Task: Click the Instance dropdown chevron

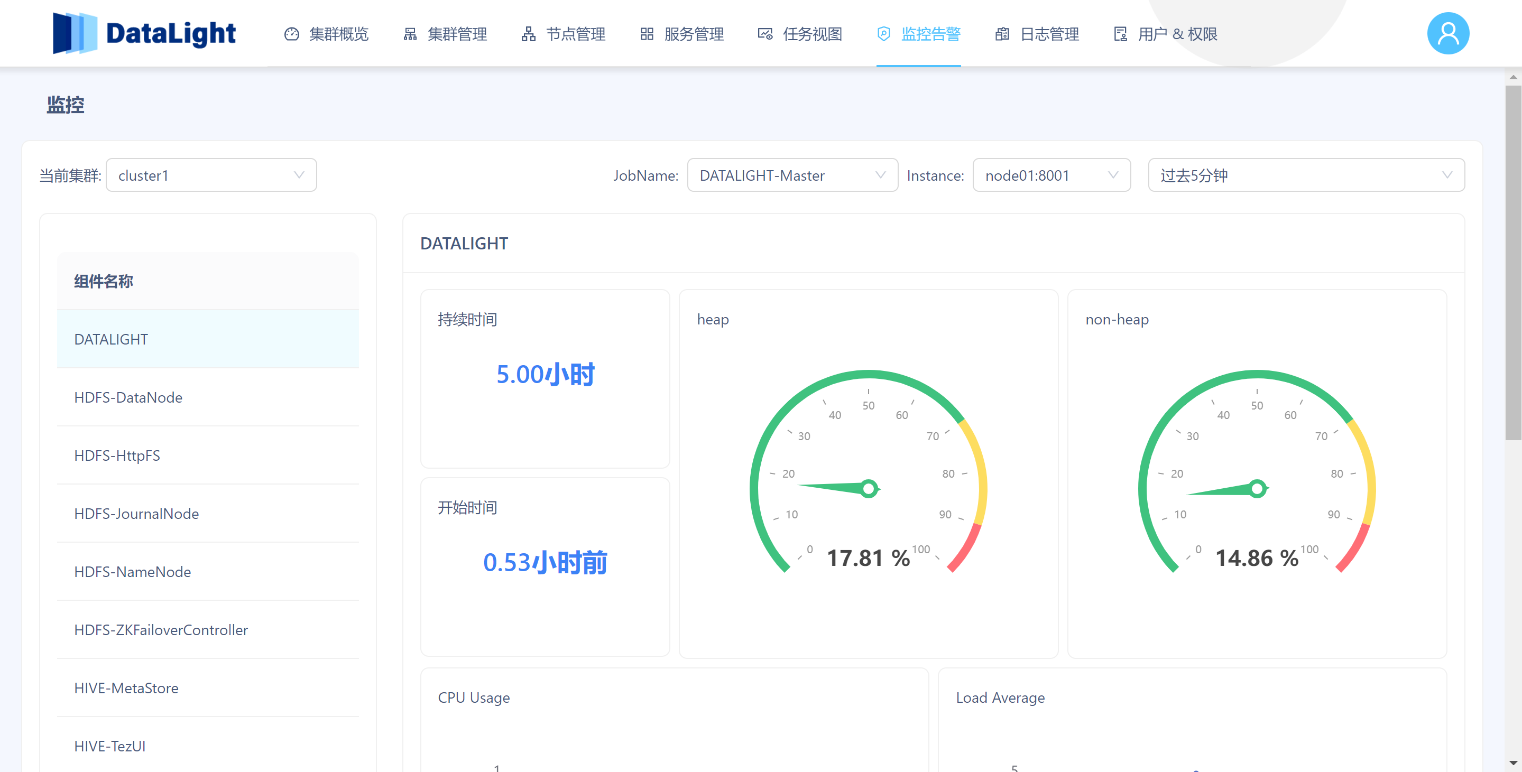Action: (1113, 175)
